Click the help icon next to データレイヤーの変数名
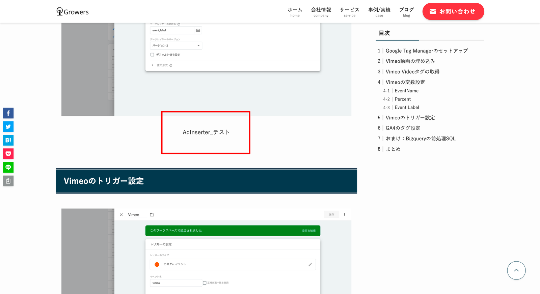The image size is (540, 294). (179, 24)
